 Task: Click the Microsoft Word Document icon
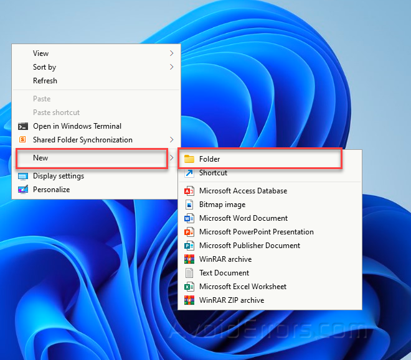(x=189, y=218)
